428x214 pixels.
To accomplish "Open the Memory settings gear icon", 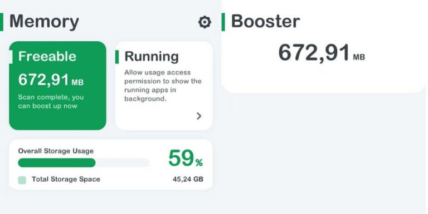I will 205,22.
